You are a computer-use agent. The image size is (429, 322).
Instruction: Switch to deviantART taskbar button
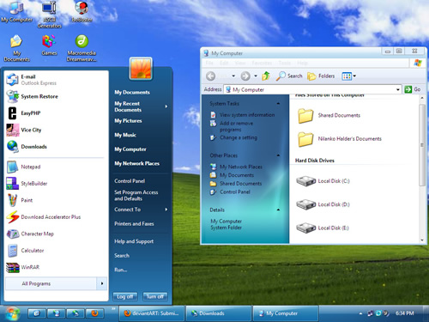tap(152, 313)
